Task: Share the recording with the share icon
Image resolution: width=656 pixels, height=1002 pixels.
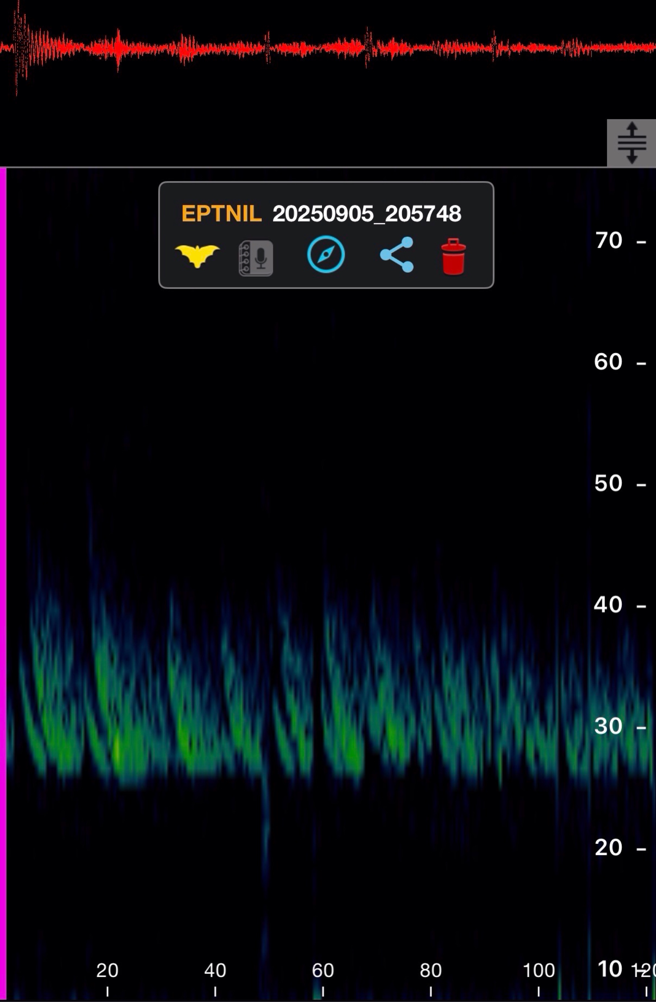Action: pos(397,255)
